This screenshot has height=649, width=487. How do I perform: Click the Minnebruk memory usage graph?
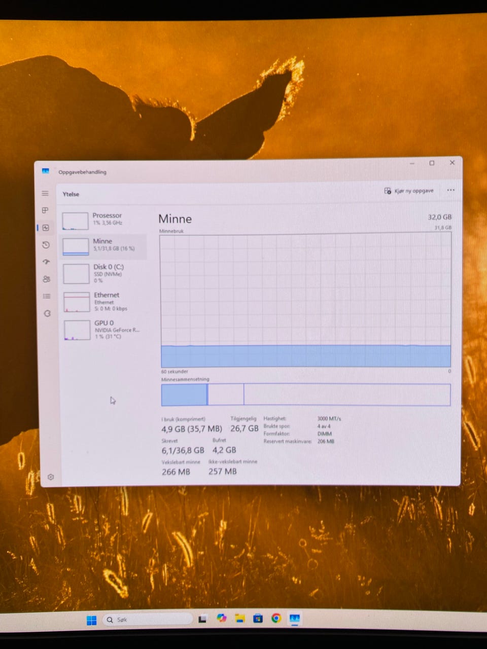tap(305, 300)
